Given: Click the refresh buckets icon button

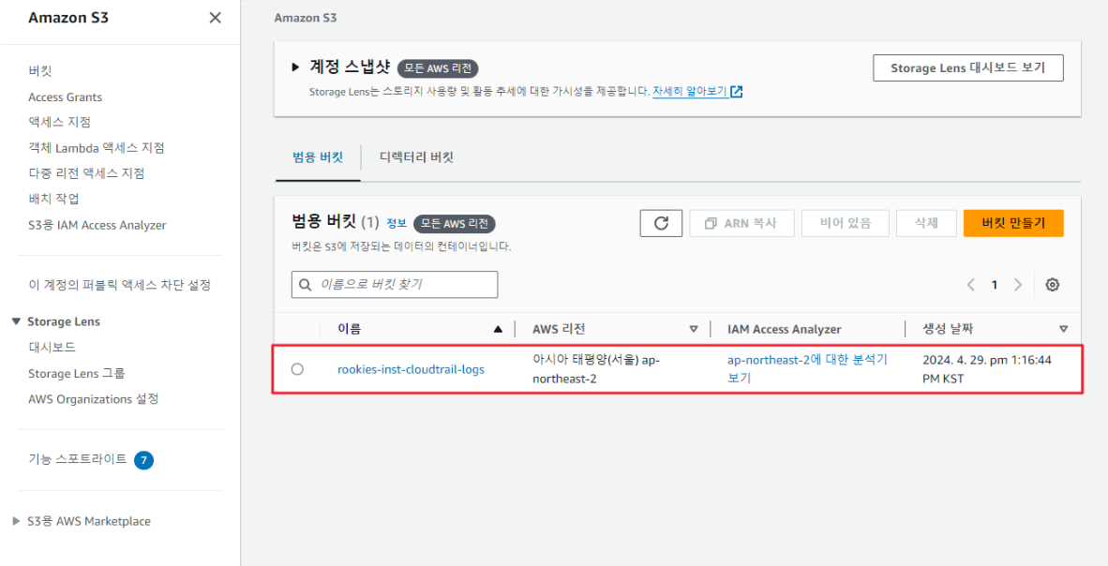Looking at the screenshot, I should [661, 223].
